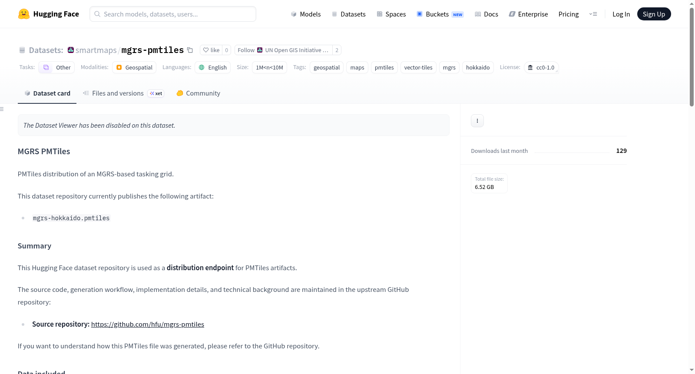This screenshot has height=374, width=695.
Task: Expand the more navigation menu icon
Action: (593, 14)
